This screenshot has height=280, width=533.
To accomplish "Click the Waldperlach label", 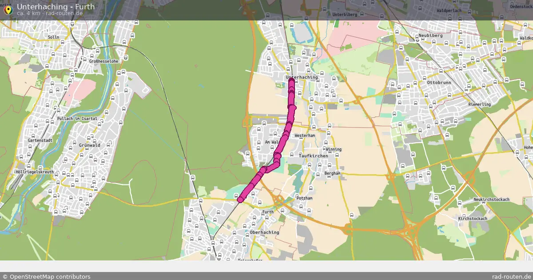I will pyautogui.click(x=449, y=10).
